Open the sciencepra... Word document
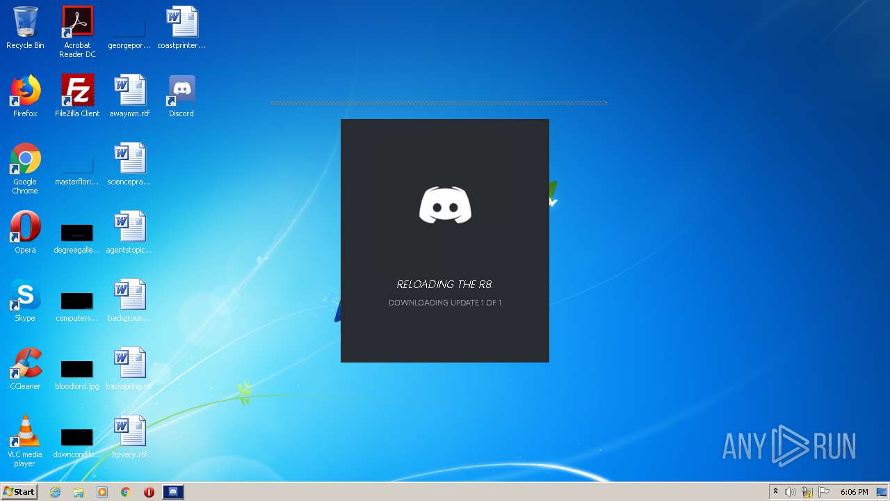 tap(129, 164)
